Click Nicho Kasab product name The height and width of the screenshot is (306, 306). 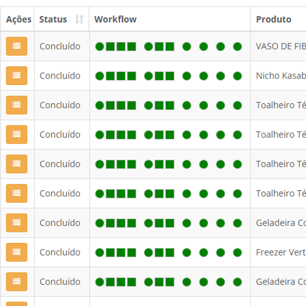[x=281, y=76]
